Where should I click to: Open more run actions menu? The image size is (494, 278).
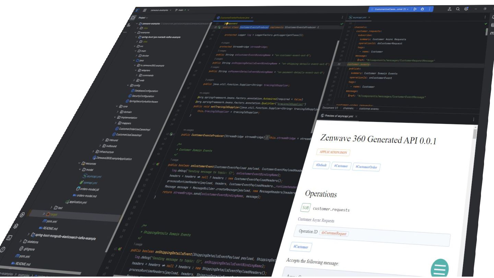(429, 9)
